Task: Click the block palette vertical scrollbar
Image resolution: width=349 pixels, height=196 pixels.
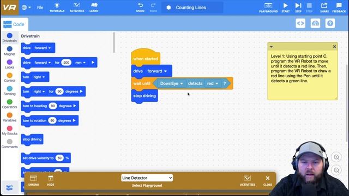Action: 114,42
